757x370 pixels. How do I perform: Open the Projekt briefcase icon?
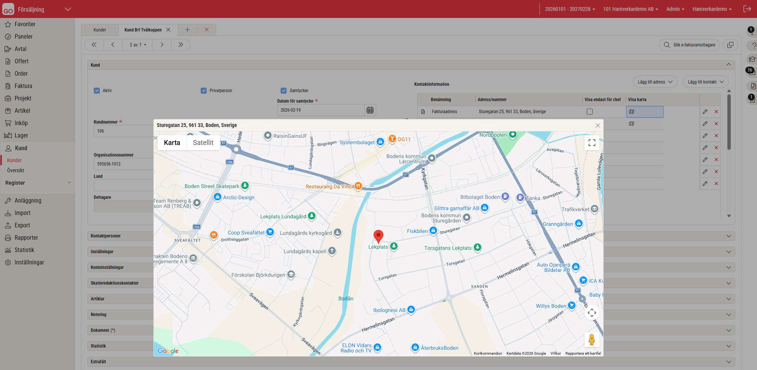point(8,98)
